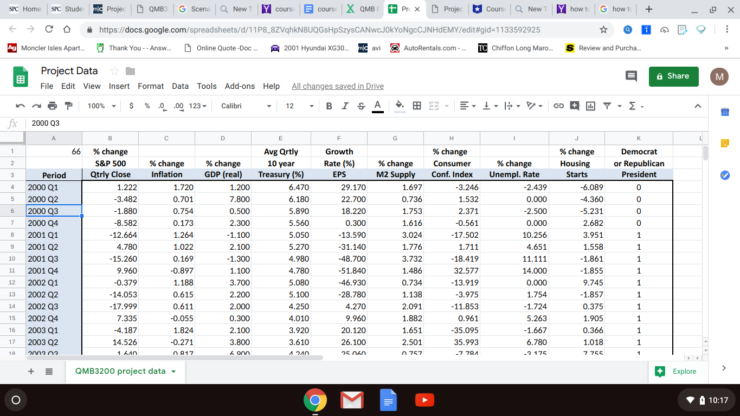The height and width of the screenshot is (416, 740).
Task: Bookmark this page with the star
Action: (603, 30)
